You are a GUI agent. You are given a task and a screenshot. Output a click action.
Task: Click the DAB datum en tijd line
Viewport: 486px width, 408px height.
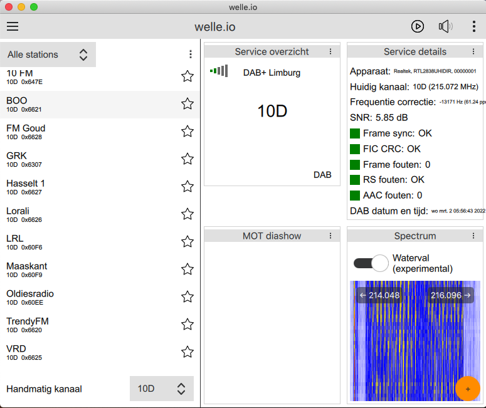point(418,211)
